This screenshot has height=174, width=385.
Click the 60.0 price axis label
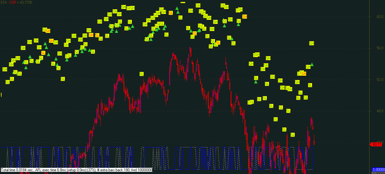pos(380,17)
